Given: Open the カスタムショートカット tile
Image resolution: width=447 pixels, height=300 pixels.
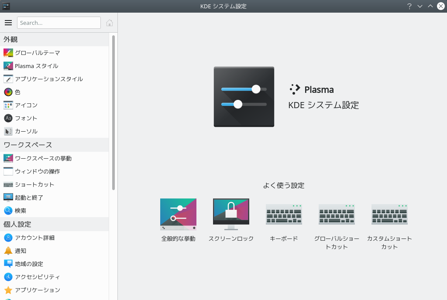Looking at the screenshot, I should pos(389,224).
